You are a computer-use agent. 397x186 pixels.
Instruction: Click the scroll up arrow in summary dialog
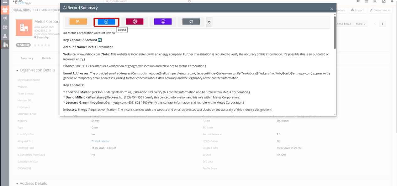tap(335, 14)
